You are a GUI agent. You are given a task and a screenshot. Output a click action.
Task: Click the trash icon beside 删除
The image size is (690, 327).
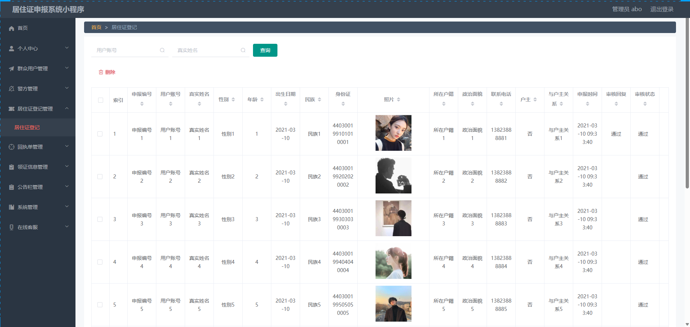[x=101, y=72]
